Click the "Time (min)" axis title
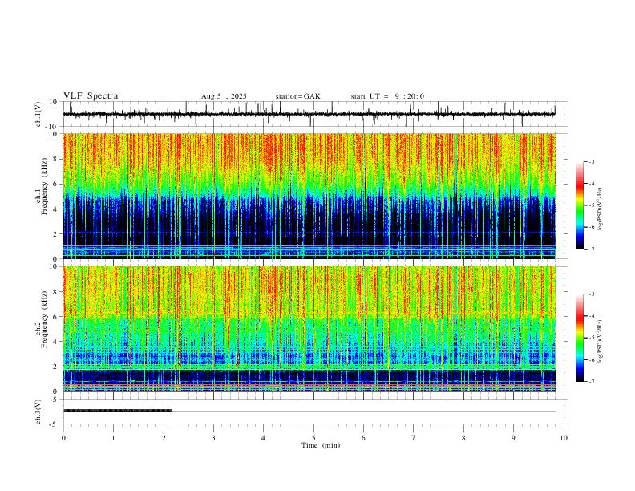The width and height of the screenshot is (635, 491). click(321, 445)
